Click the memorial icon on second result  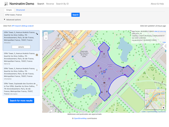click(x=37, y=55)
